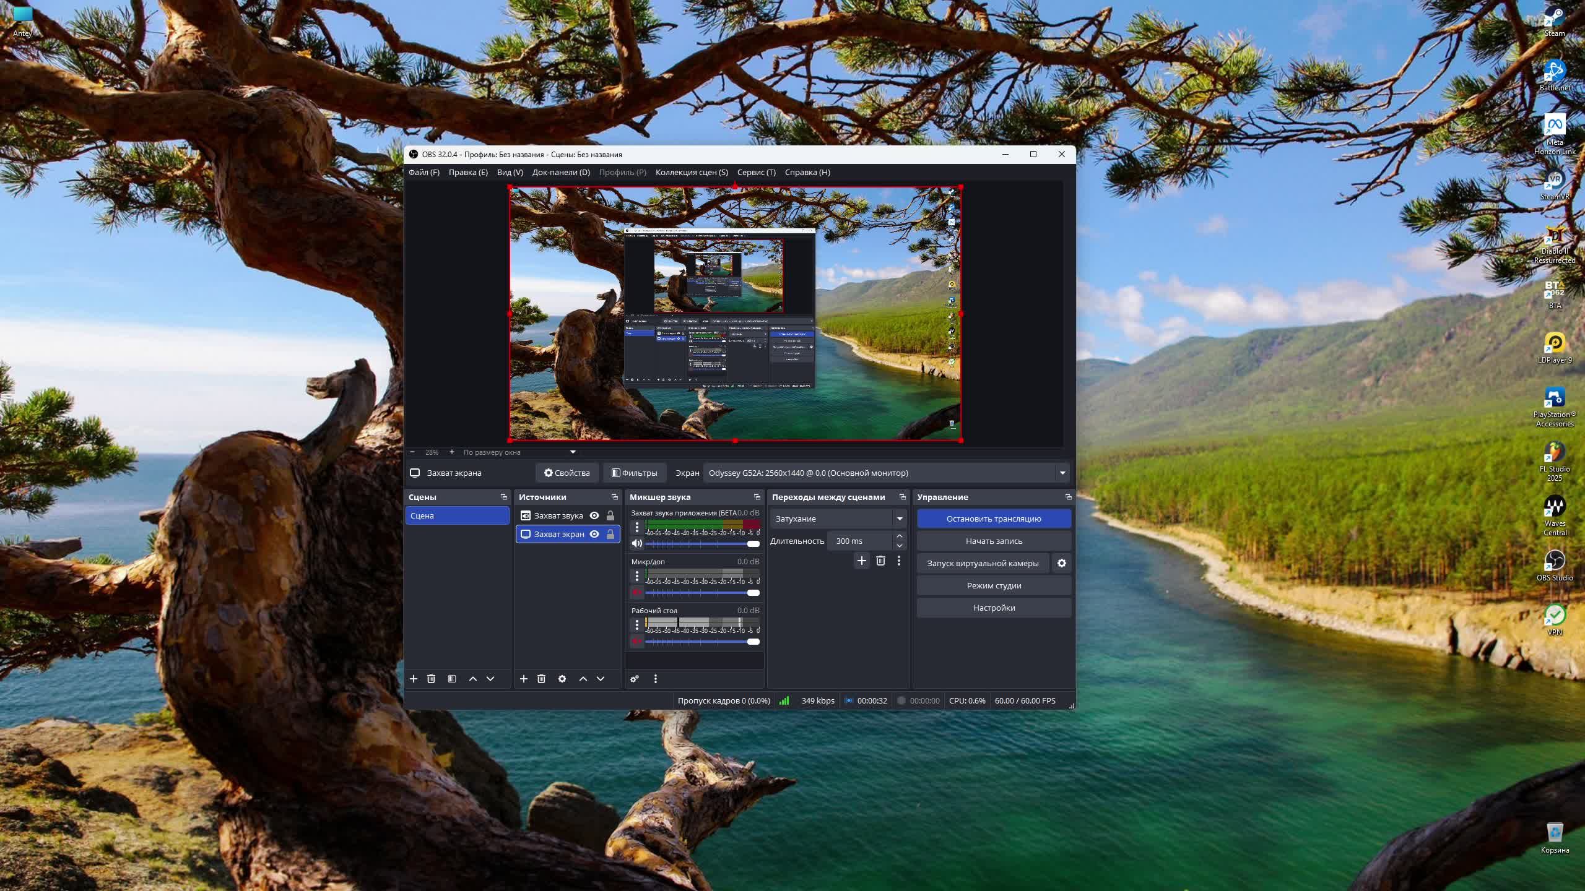The width and height of the screenshot is (1585, 891).
Task: Hide the Захват экрана source
Action: 594,534
